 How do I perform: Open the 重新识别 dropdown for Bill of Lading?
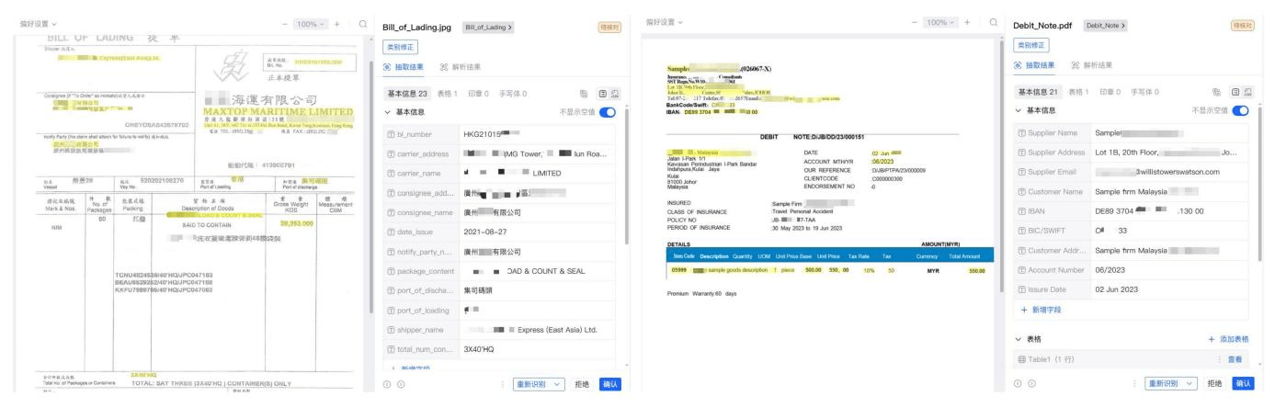[539, 384]
